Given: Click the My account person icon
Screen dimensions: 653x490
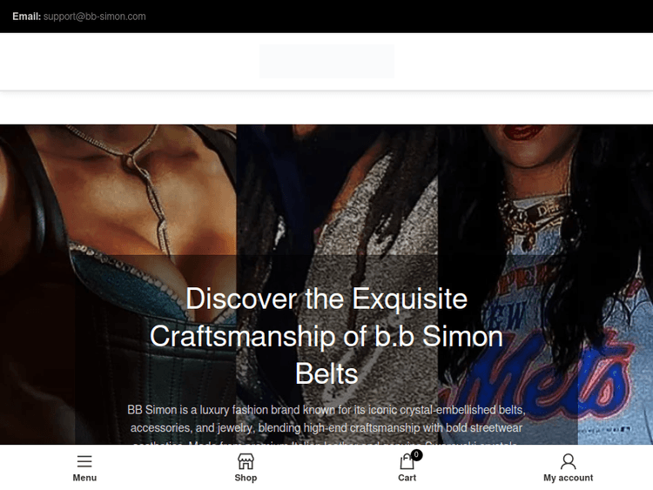Looking at the screenshot, I should (568, 461).
